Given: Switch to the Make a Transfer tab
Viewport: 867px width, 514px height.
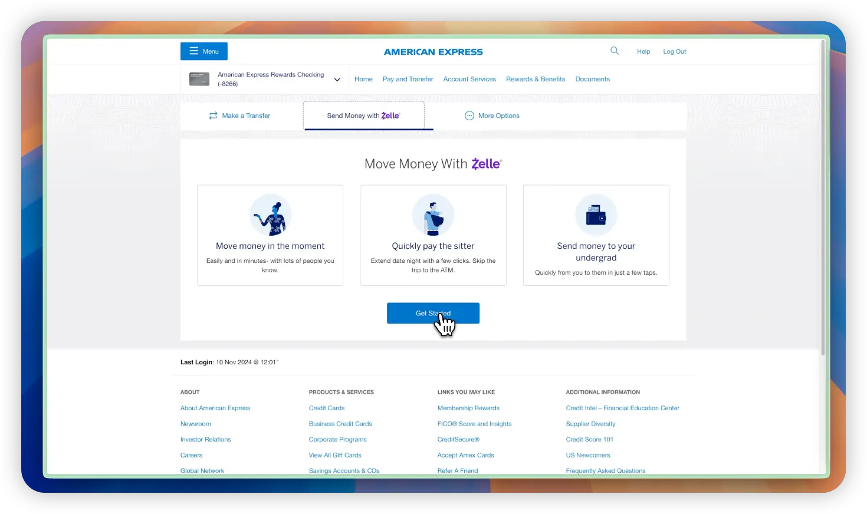Looking at the screenshot, I should tap(240, 116).
